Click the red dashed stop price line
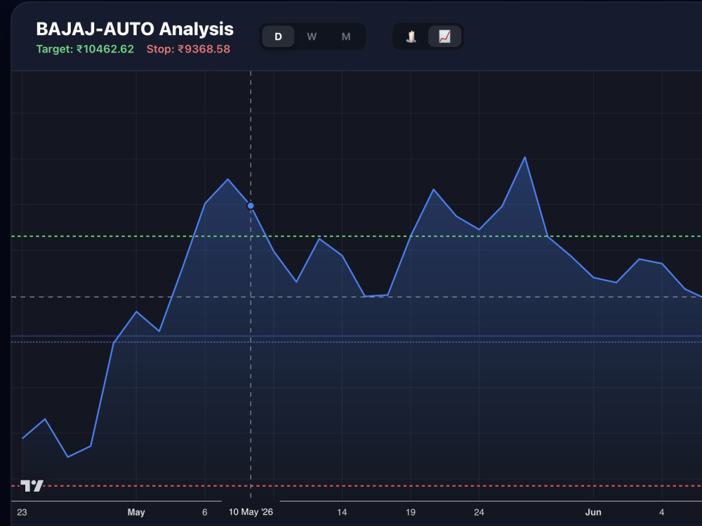The image size is (702, 526). pos(357,486)
